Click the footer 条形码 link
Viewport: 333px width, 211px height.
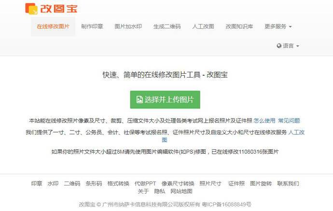[94, 184]
